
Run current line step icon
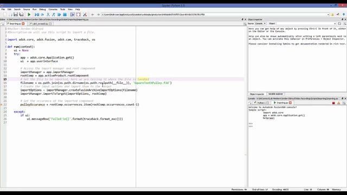coord(42,15)
